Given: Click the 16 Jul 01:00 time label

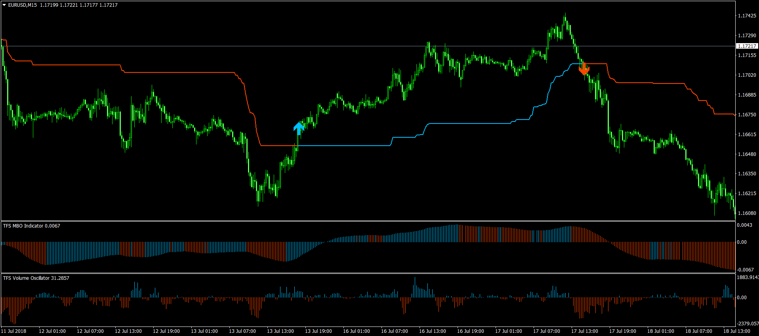Looking at the screenshot, I should click(x=356, y=331).
